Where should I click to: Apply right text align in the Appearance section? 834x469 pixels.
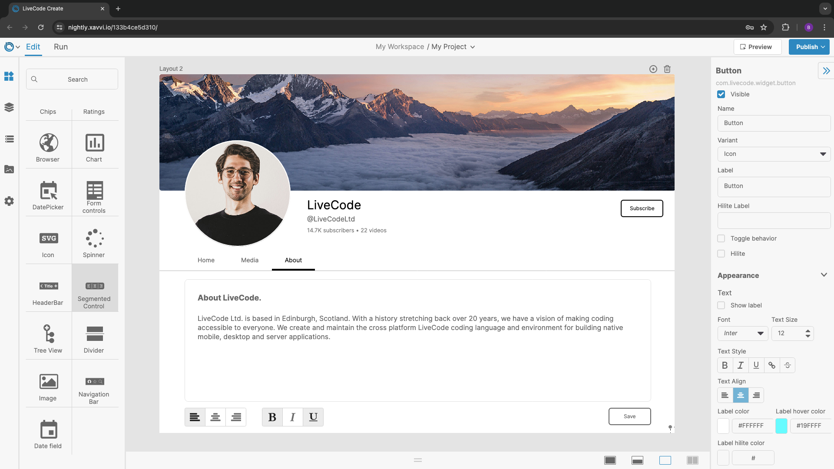tap(756, 395)
